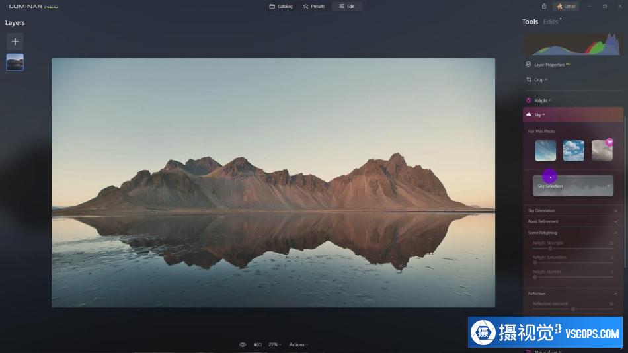This screenshot has height=353, width=628.
Task: Choose the grey overcast sky thumbnail
Action: 602,151
